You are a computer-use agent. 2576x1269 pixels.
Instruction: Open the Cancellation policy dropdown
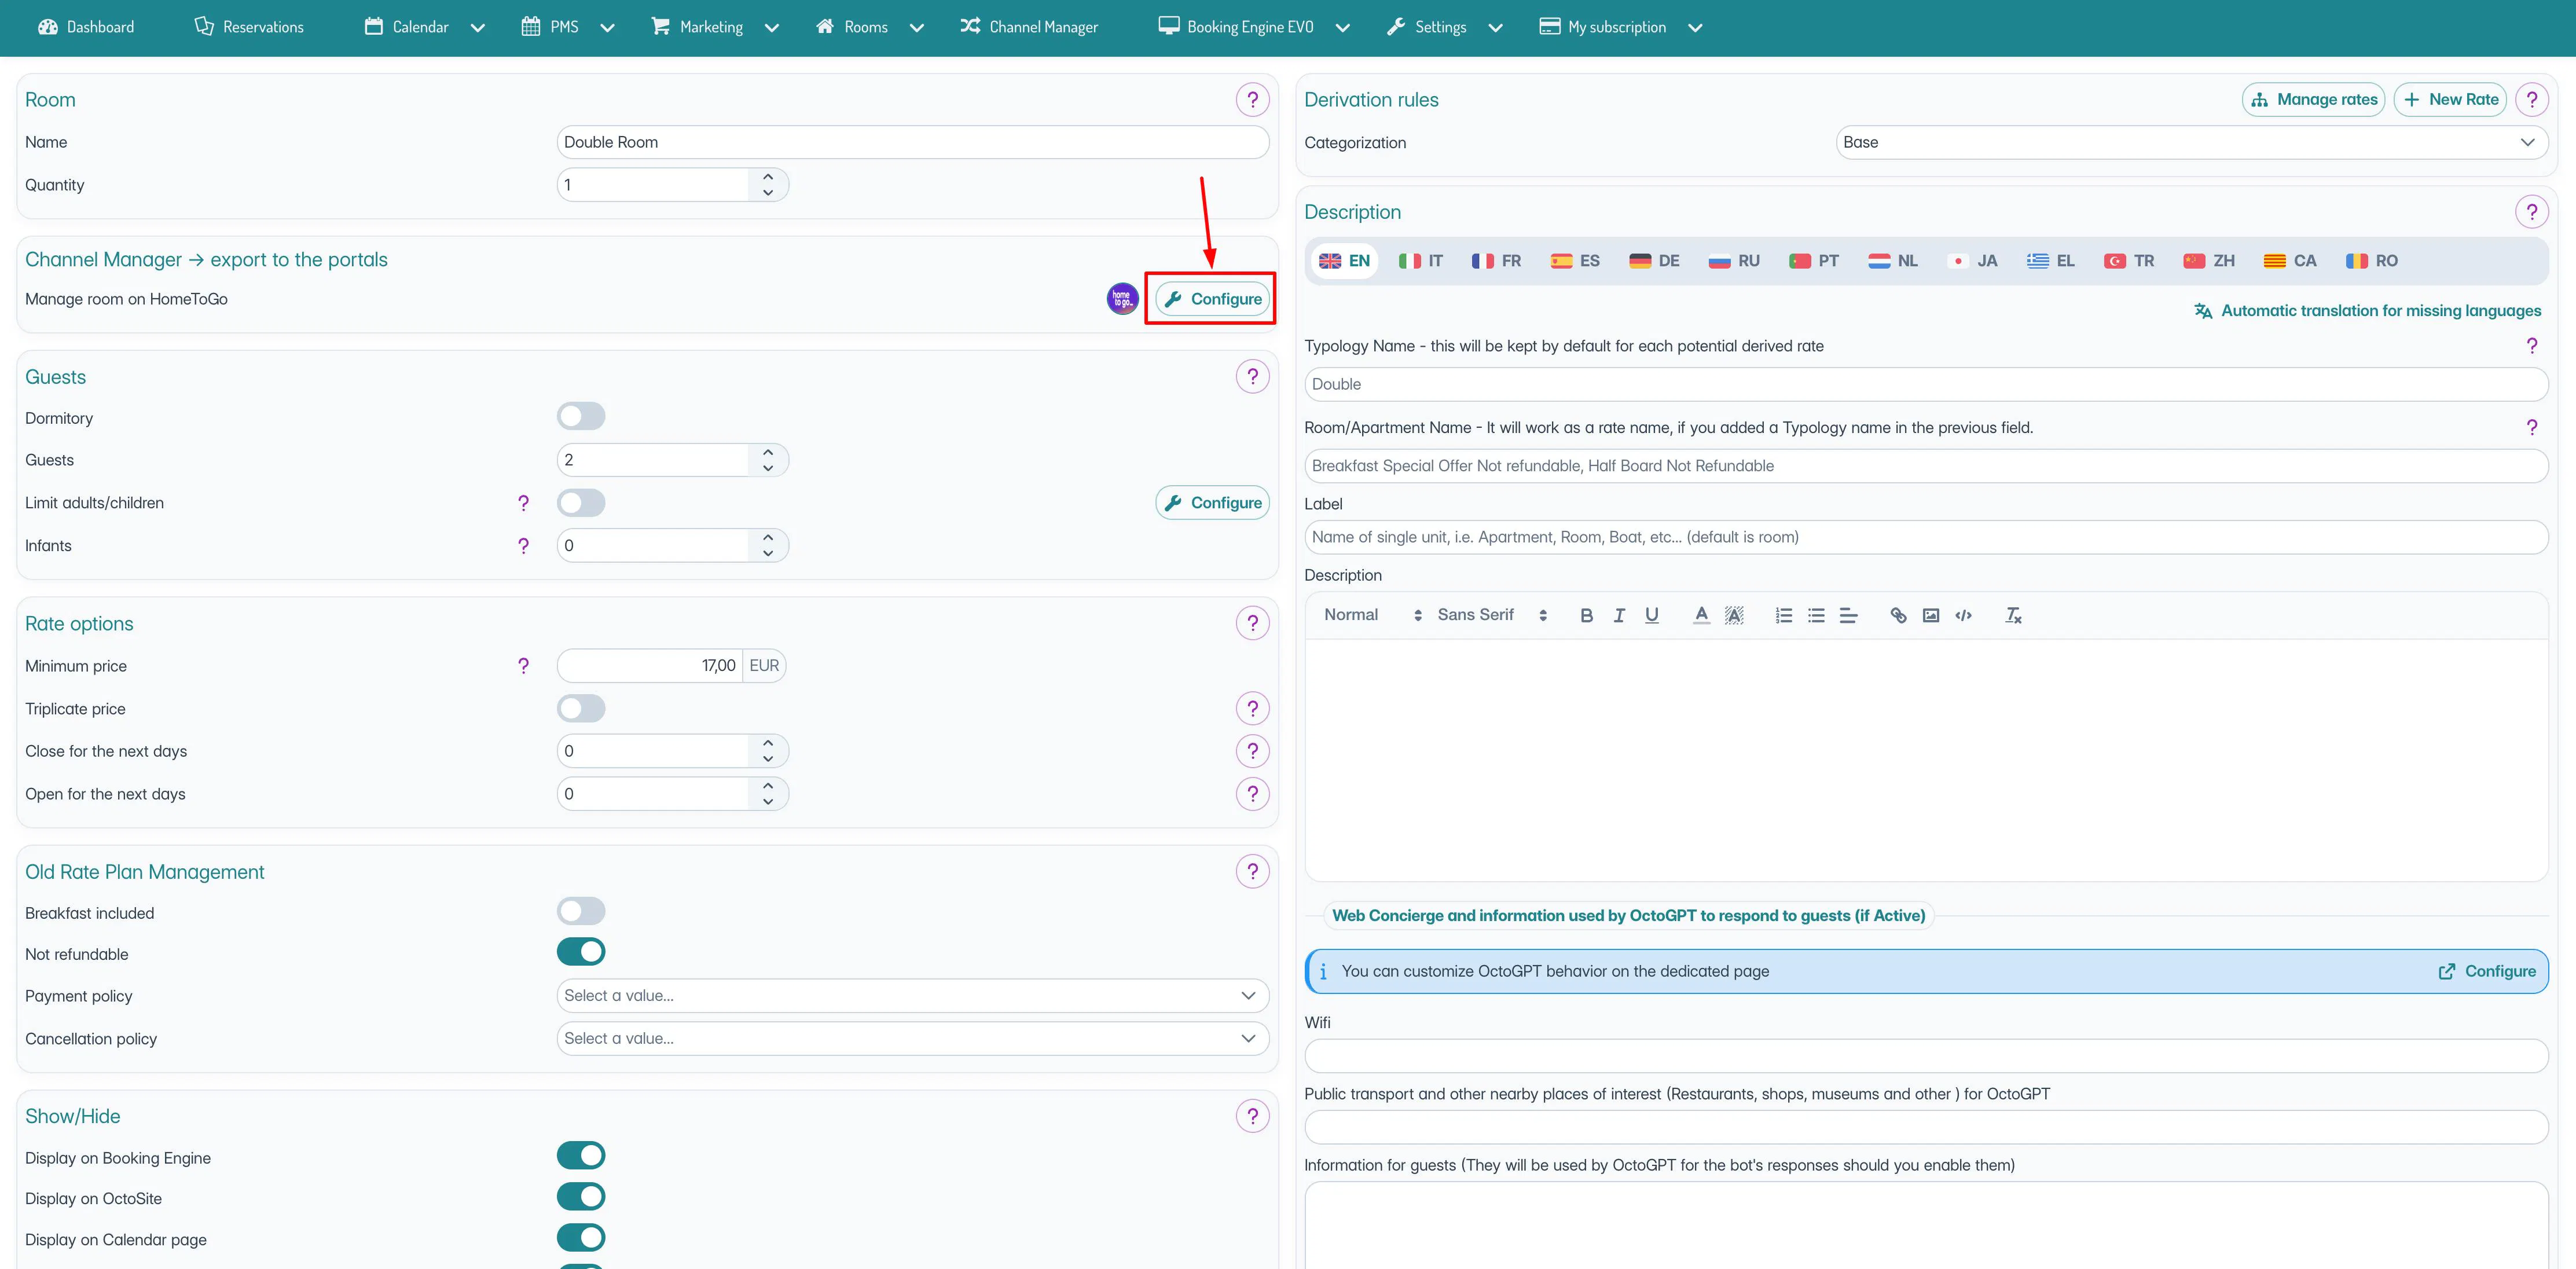912,1038
